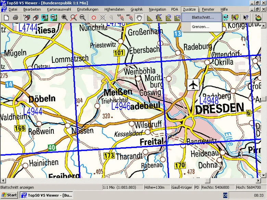
Task: Click the printer icon in toolbar
Action: [15, 17]
